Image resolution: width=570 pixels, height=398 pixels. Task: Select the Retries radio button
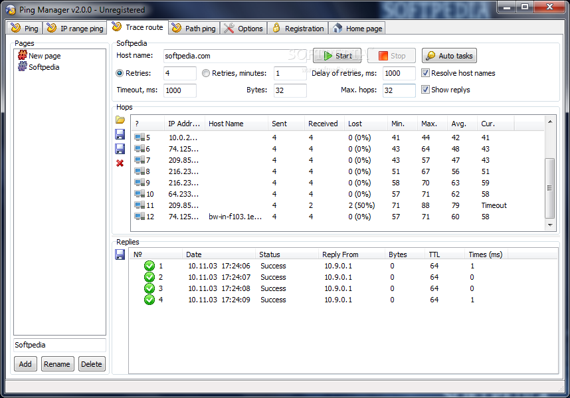(120, 73)
